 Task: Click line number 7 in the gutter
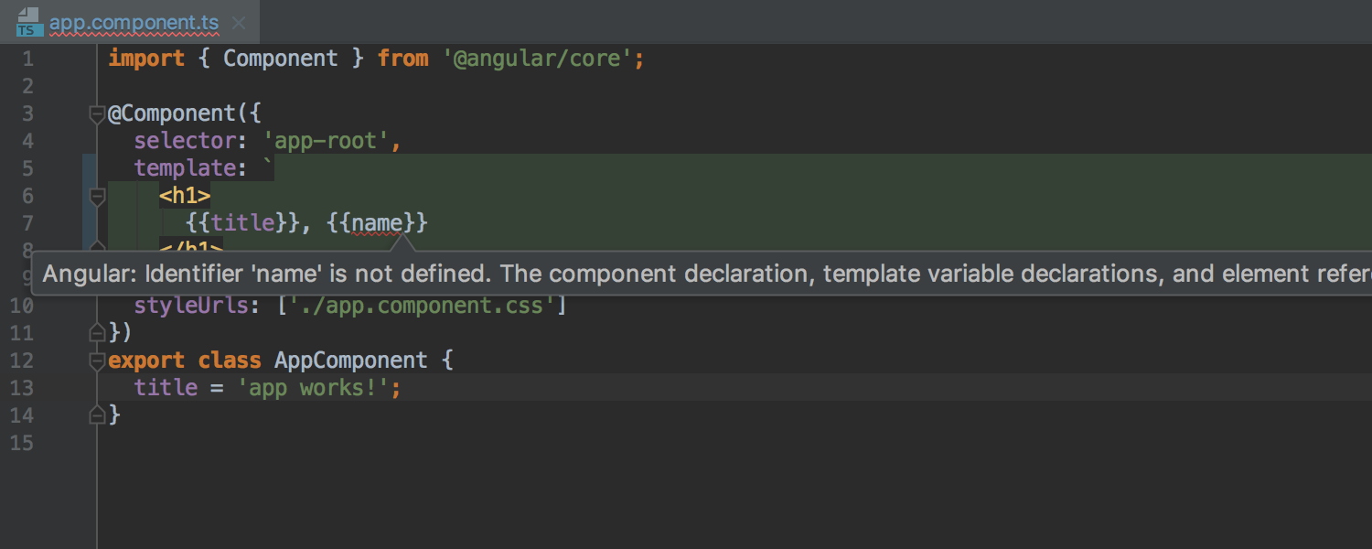27,223
